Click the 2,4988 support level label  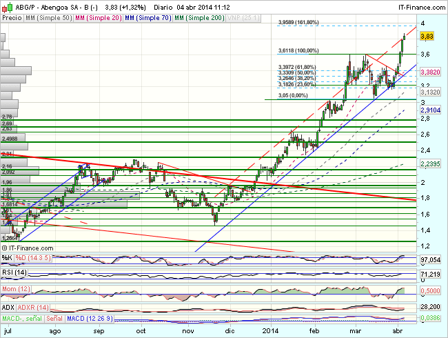(10, 139)
